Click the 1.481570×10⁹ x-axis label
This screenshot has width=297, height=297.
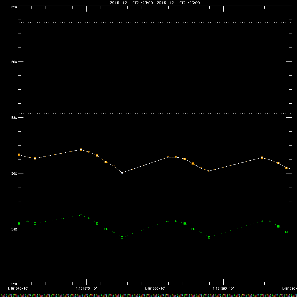coord(18,288)
